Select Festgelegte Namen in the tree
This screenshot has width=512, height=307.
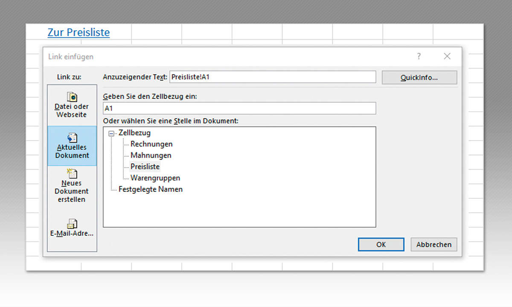point(151,189)
